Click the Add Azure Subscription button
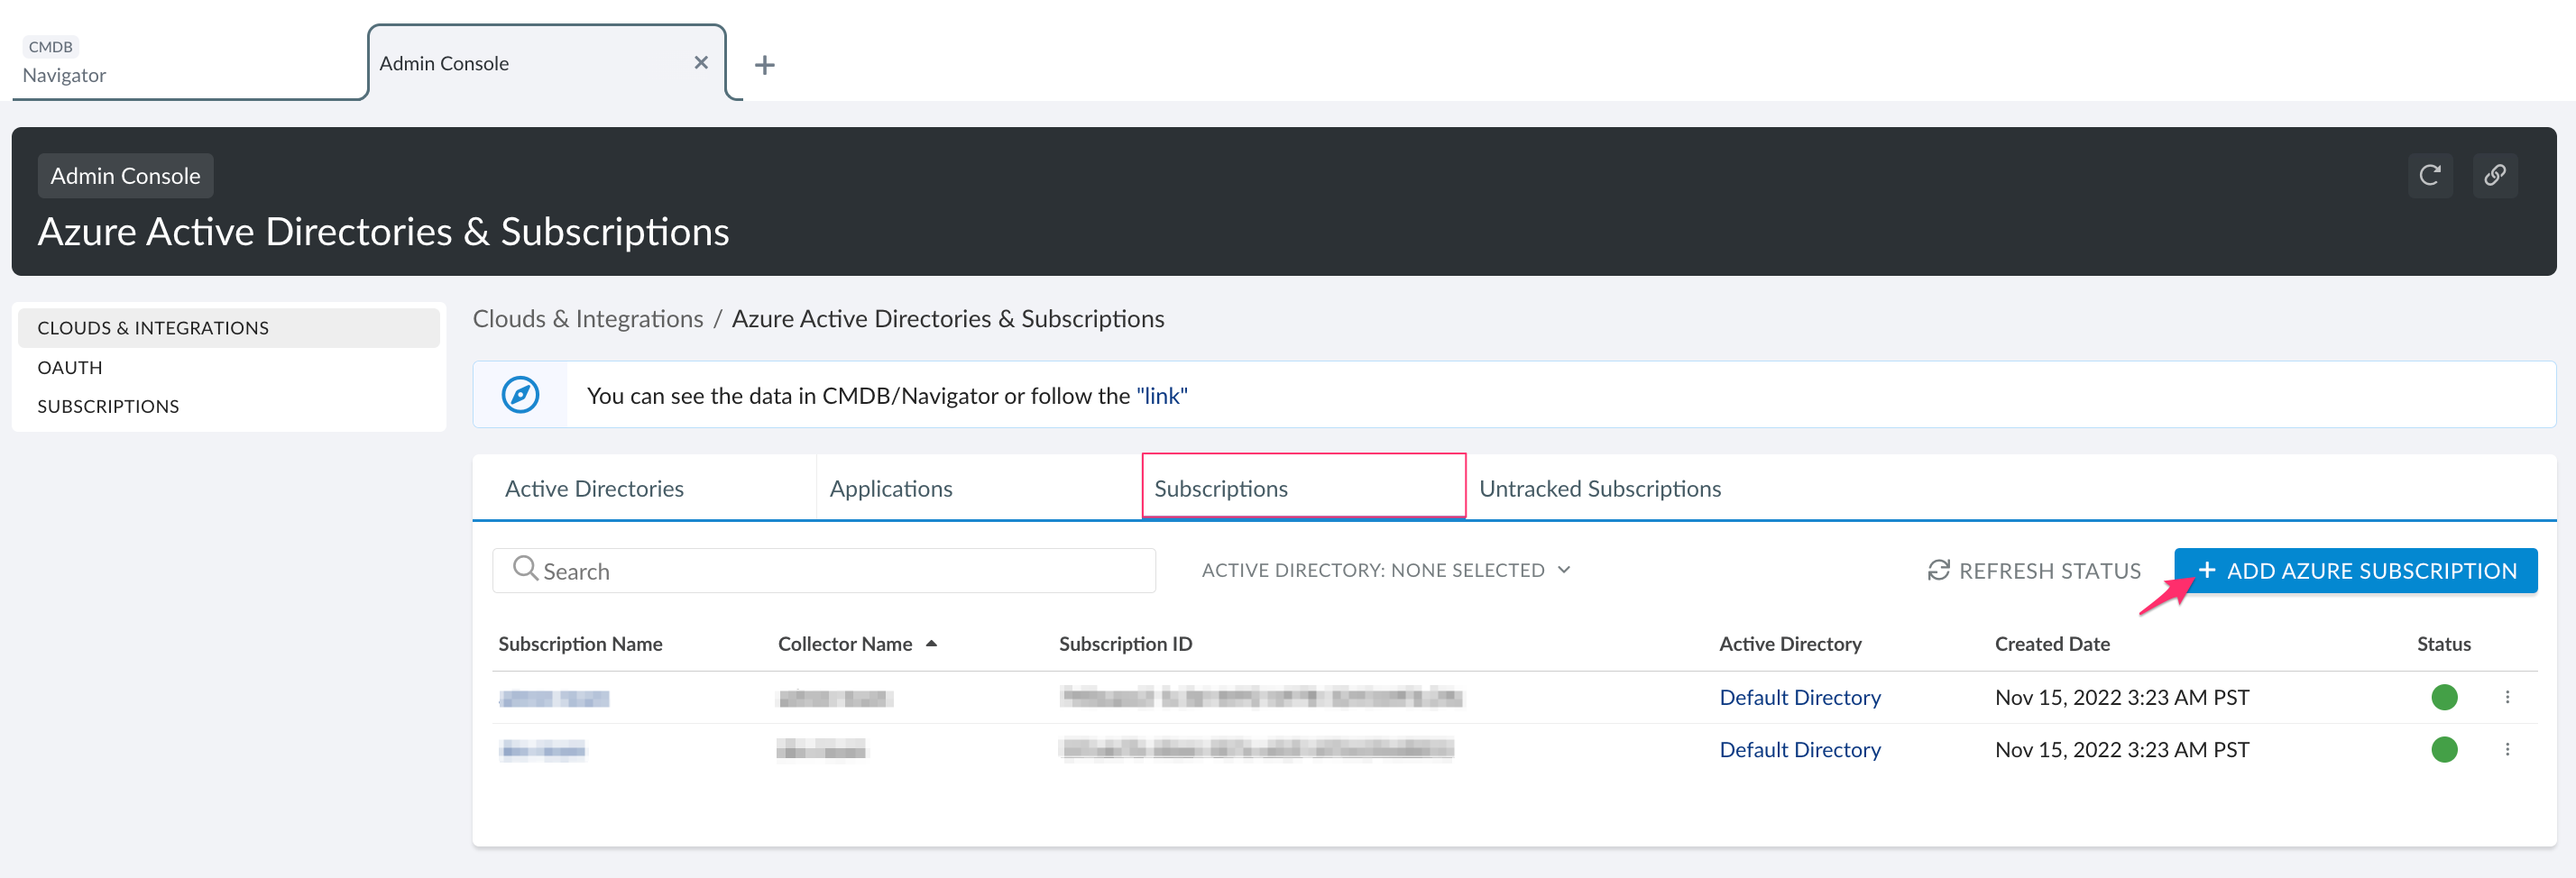The height and width of the screenshot is (878, 2576). (2356, 571)
